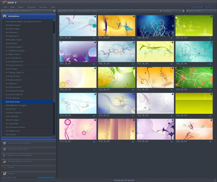
Task: Click the Fonts category icon
Action: point(5,168)
